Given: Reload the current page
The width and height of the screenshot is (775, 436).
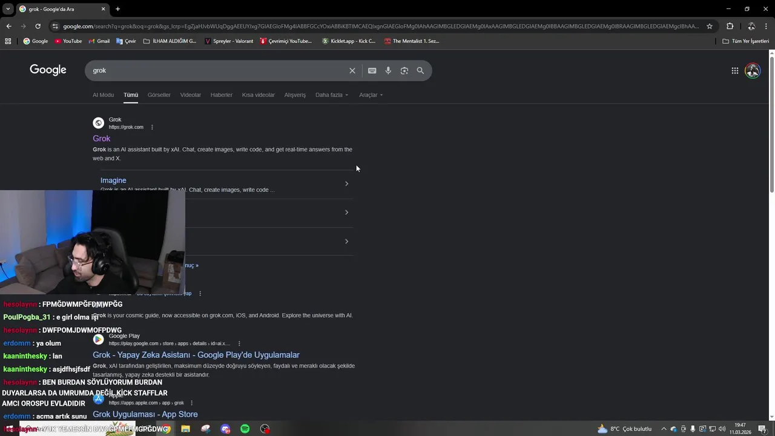Looking at the screenshot, I should pyautogui.click(x=38, y=26).
